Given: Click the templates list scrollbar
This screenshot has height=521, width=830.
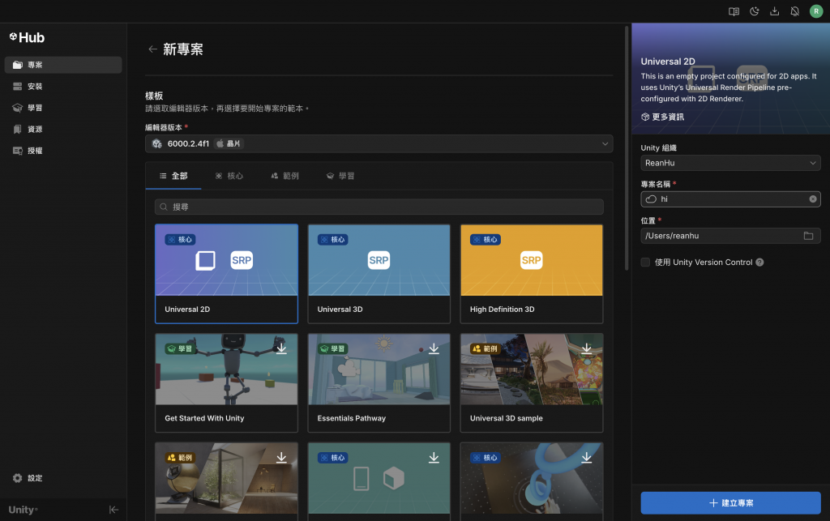Looking at the screenshot, I should [627, 148].
